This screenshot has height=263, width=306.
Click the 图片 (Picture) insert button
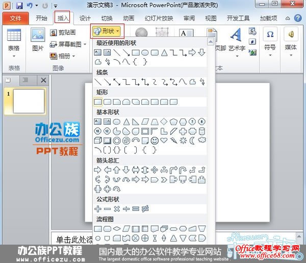[x=38, y=40]
